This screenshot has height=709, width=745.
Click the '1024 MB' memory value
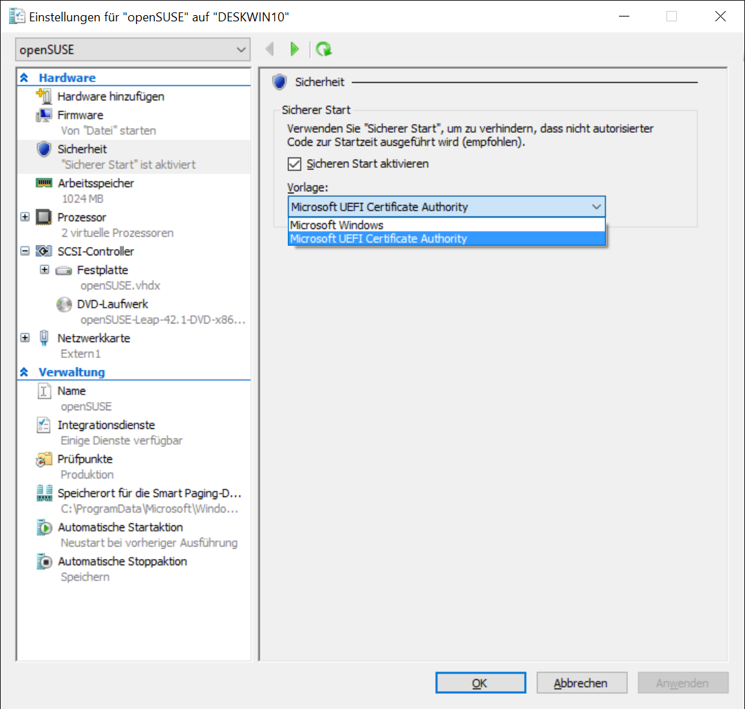click(82, 198)
